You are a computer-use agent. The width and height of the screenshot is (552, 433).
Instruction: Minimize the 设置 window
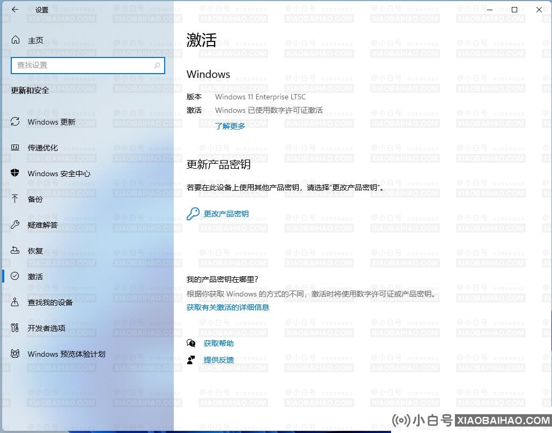[489, 10]
